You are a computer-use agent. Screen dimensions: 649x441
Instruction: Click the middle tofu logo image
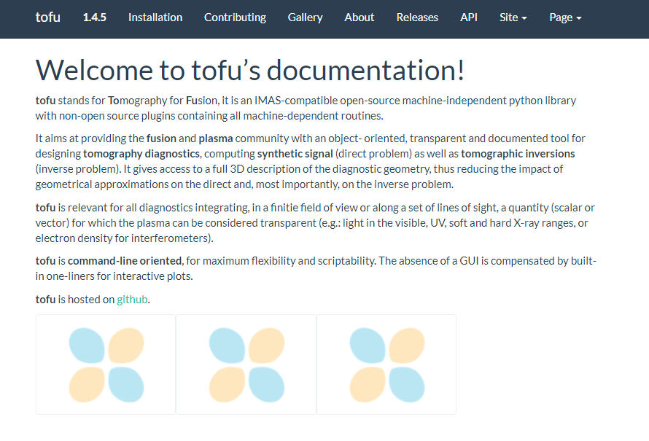point(246,364)
